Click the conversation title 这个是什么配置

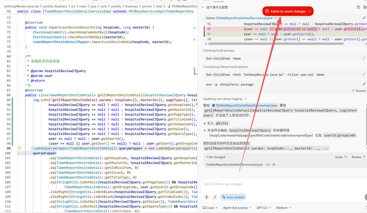coord(217,7)
